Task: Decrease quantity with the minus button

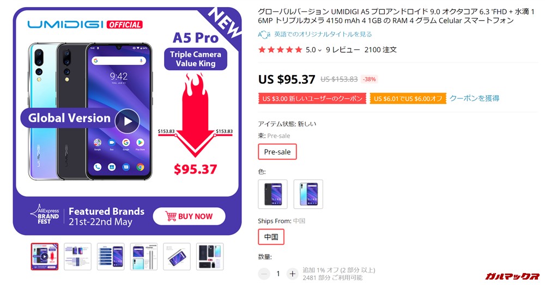Action: pyautogui.click(x=264, y=274)
